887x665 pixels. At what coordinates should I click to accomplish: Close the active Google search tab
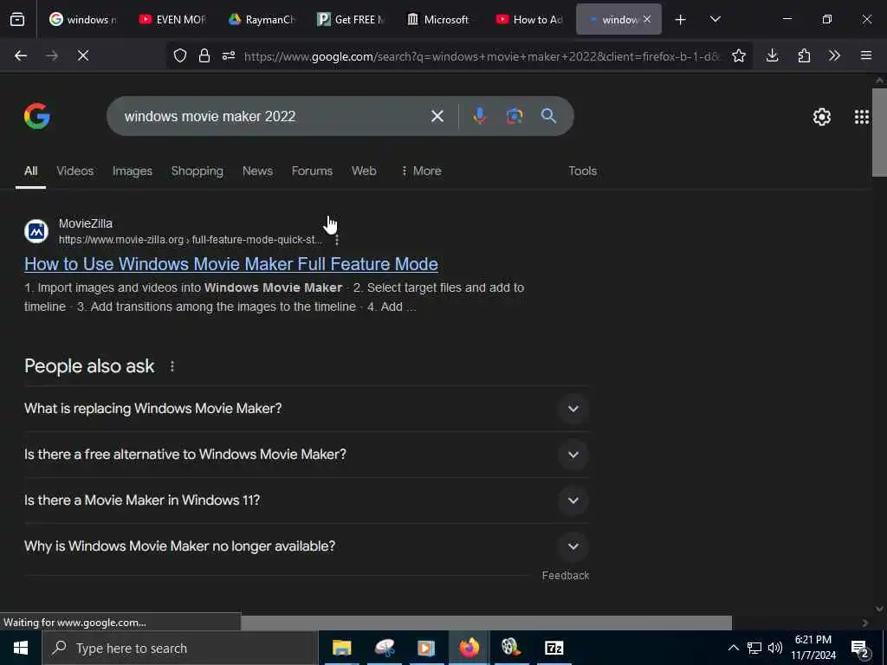click(x=647, y=19)
